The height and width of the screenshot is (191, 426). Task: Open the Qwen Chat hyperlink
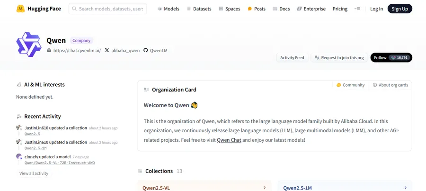point(230,140)
